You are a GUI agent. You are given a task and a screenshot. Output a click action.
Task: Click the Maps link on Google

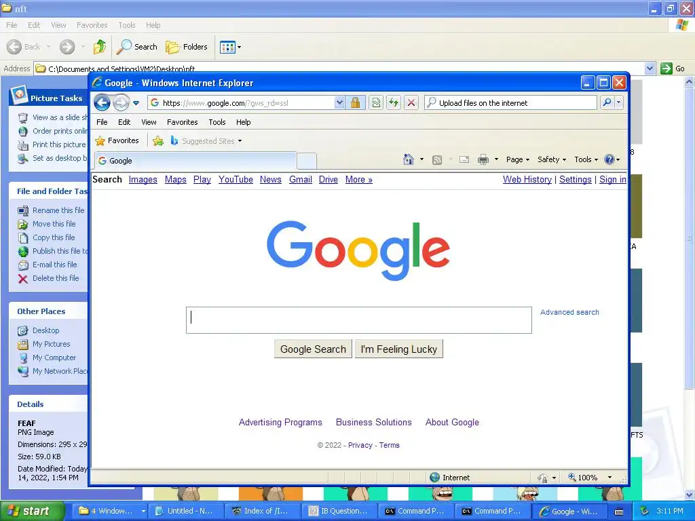pyautogui.click(x=176, y=179)
